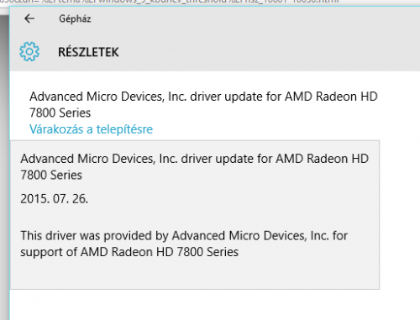420x320 pixels.
Task: Click empty gray header area right of RÉSZLETEK
Action: (269, 52)
